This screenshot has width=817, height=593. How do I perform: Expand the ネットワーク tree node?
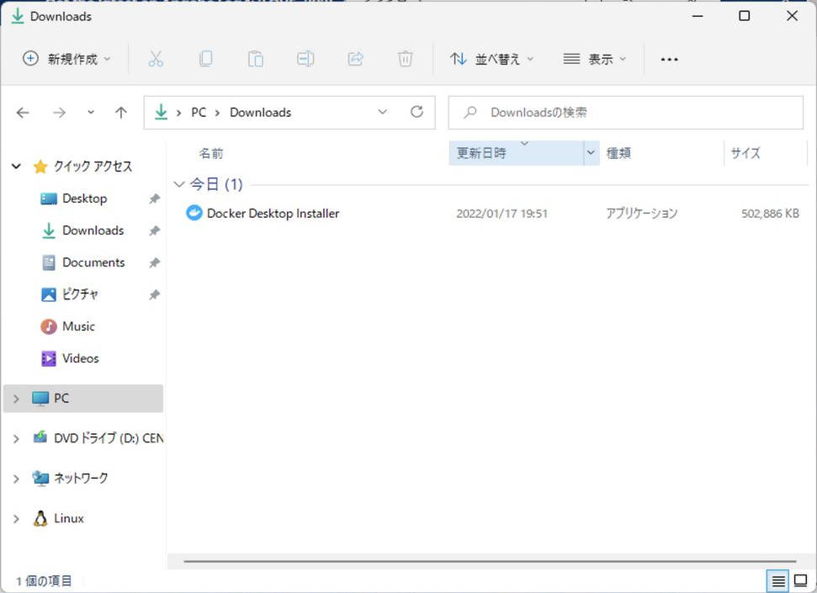click(x=16, y=479)
